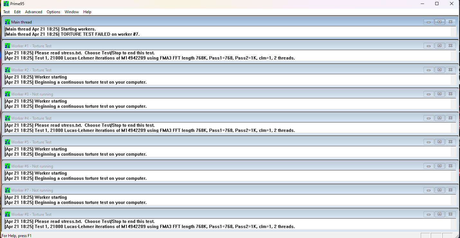The height and width of the screenshot is (238, 460).
Task: Maximize the Worker #3 Not running window
Action: click(x=439, y=94)
